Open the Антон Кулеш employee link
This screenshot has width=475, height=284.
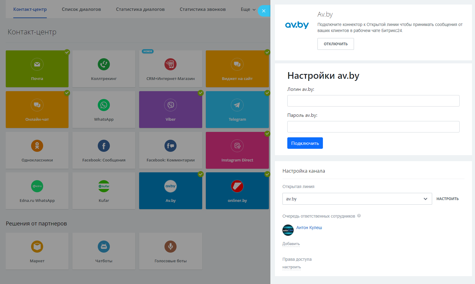pos(309,228)
